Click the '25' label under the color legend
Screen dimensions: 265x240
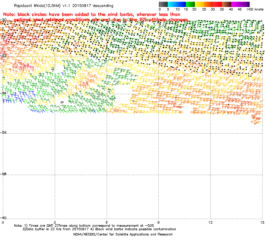pyautogui.click(x=204, y=9)
